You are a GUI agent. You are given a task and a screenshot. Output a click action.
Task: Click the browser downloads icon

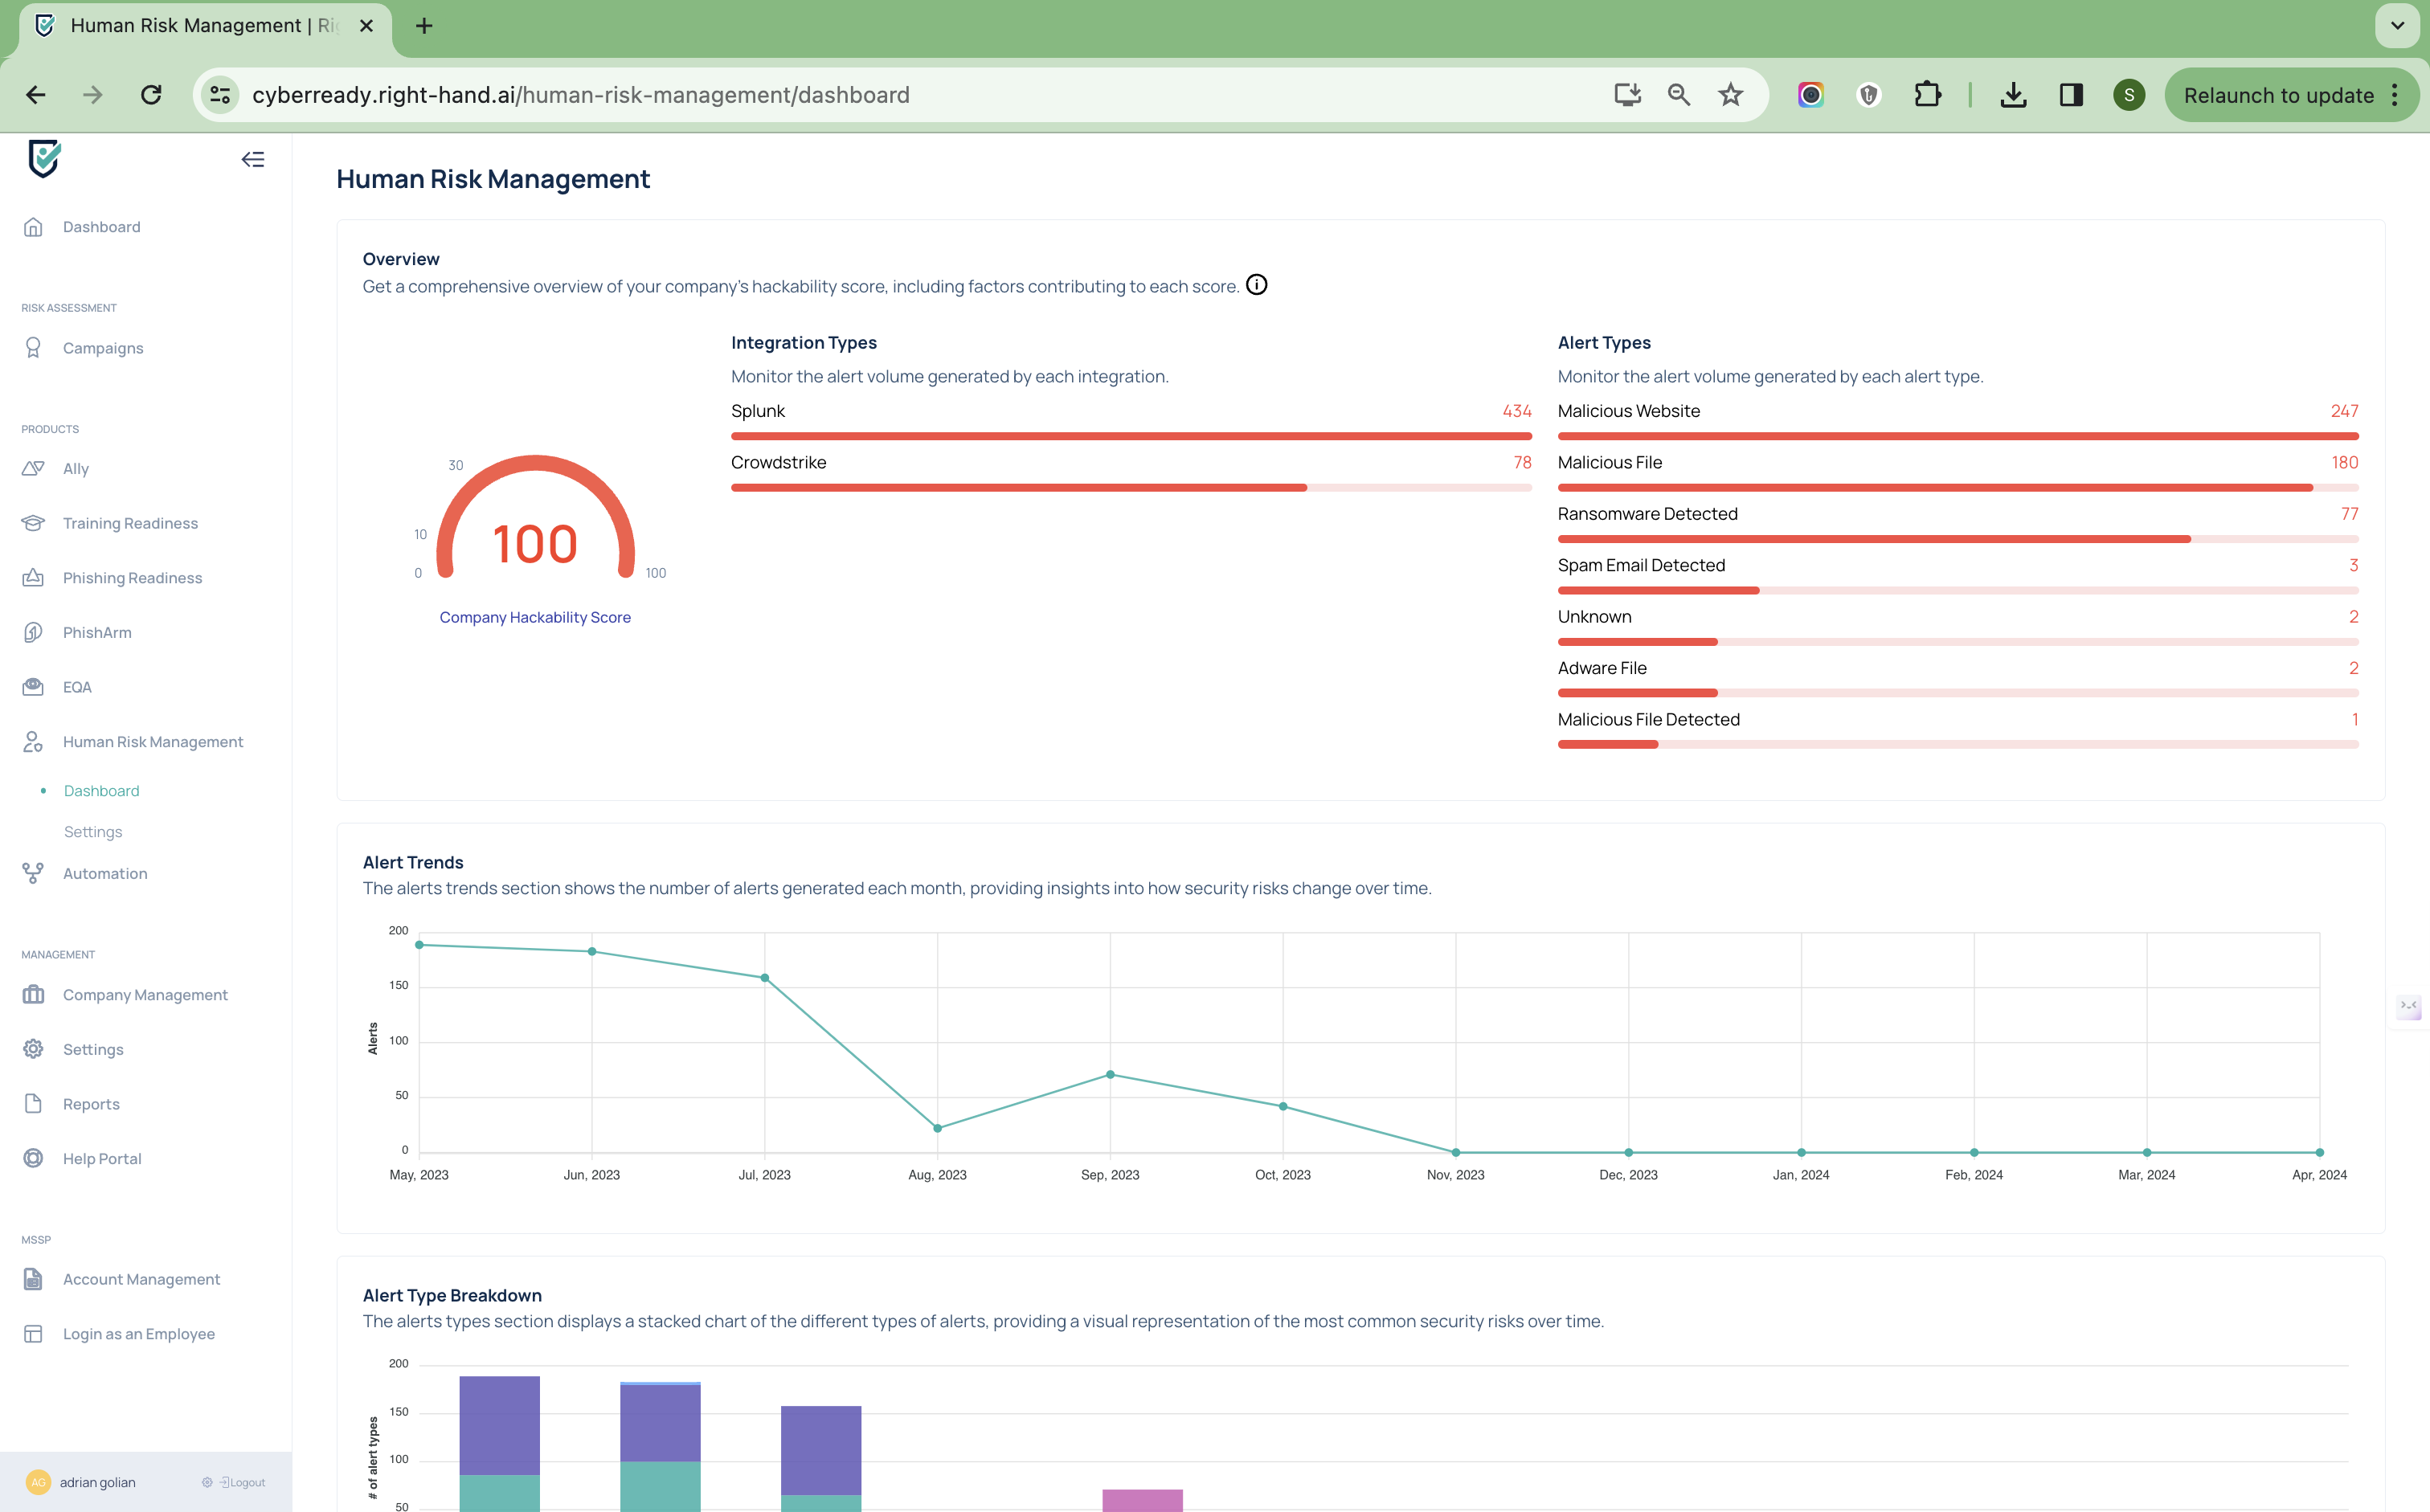[2013, 95]
